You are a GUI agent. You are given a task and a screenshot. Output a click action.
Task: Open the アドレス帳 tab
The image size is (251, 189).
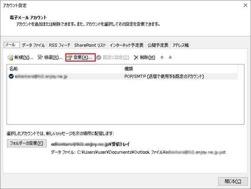181,45
